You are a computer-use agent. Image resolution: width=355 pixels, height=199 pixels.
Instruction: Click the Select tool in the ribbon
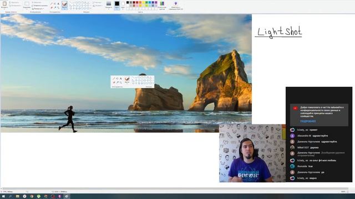[x=27, y=6]
